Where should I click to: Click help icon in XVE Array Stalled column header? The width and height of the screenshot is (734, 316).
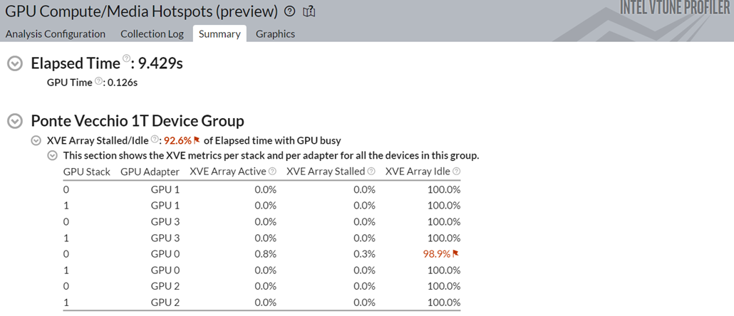[x=370, y=172]
